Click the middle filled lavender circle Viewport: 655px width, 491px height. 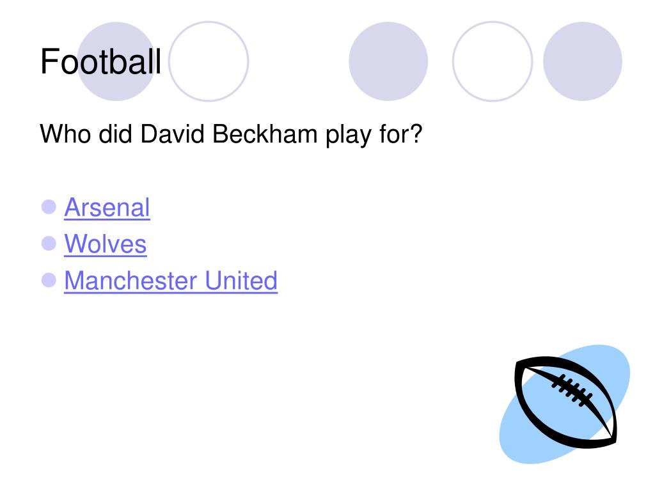click(388, 61)
